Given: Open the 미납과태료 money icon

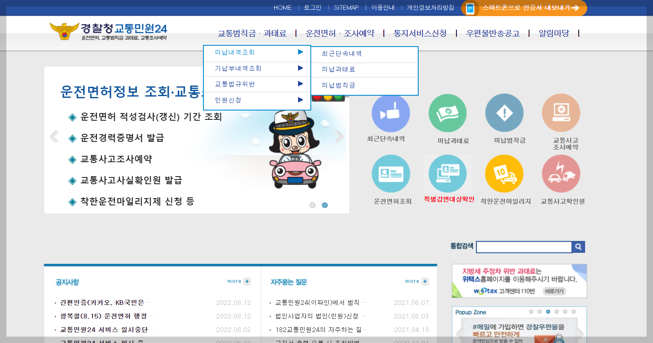Looking at the screenshot, I should tap(448, 113).
